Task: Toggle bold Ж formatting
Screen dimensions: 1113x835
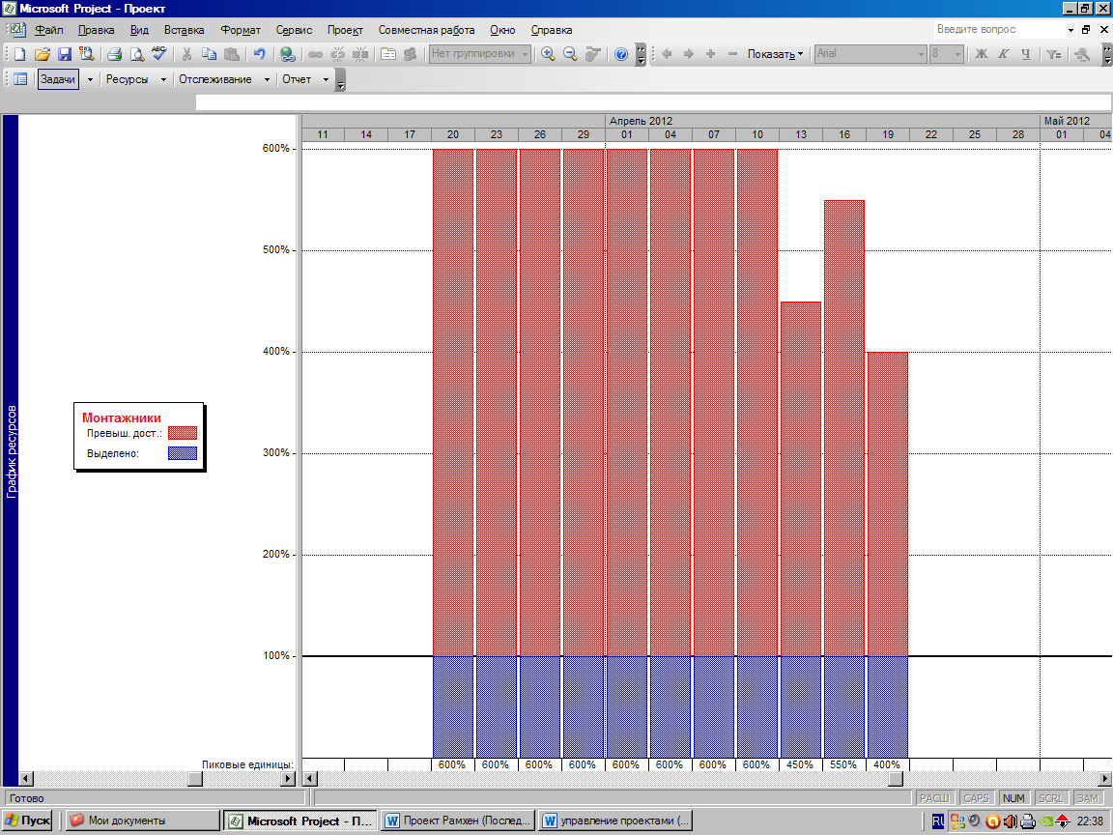Action: click(981, 54)
